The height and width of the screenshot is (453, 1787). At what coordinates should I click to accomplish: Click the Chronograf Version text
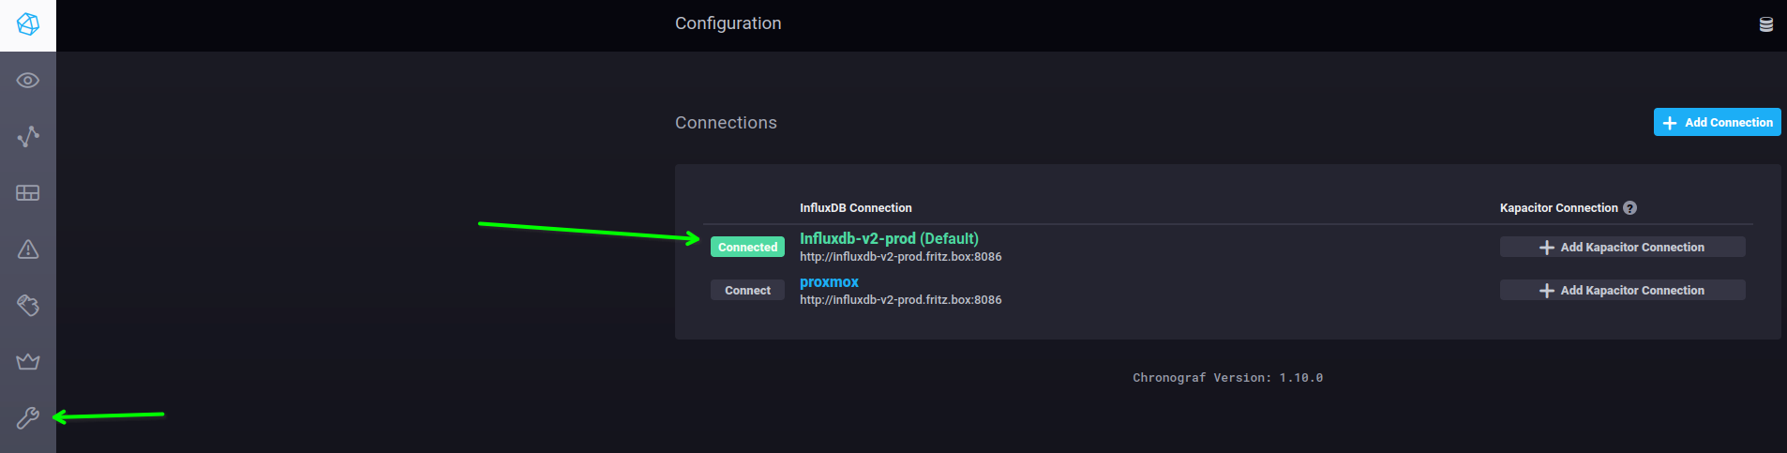[1227, 378]
